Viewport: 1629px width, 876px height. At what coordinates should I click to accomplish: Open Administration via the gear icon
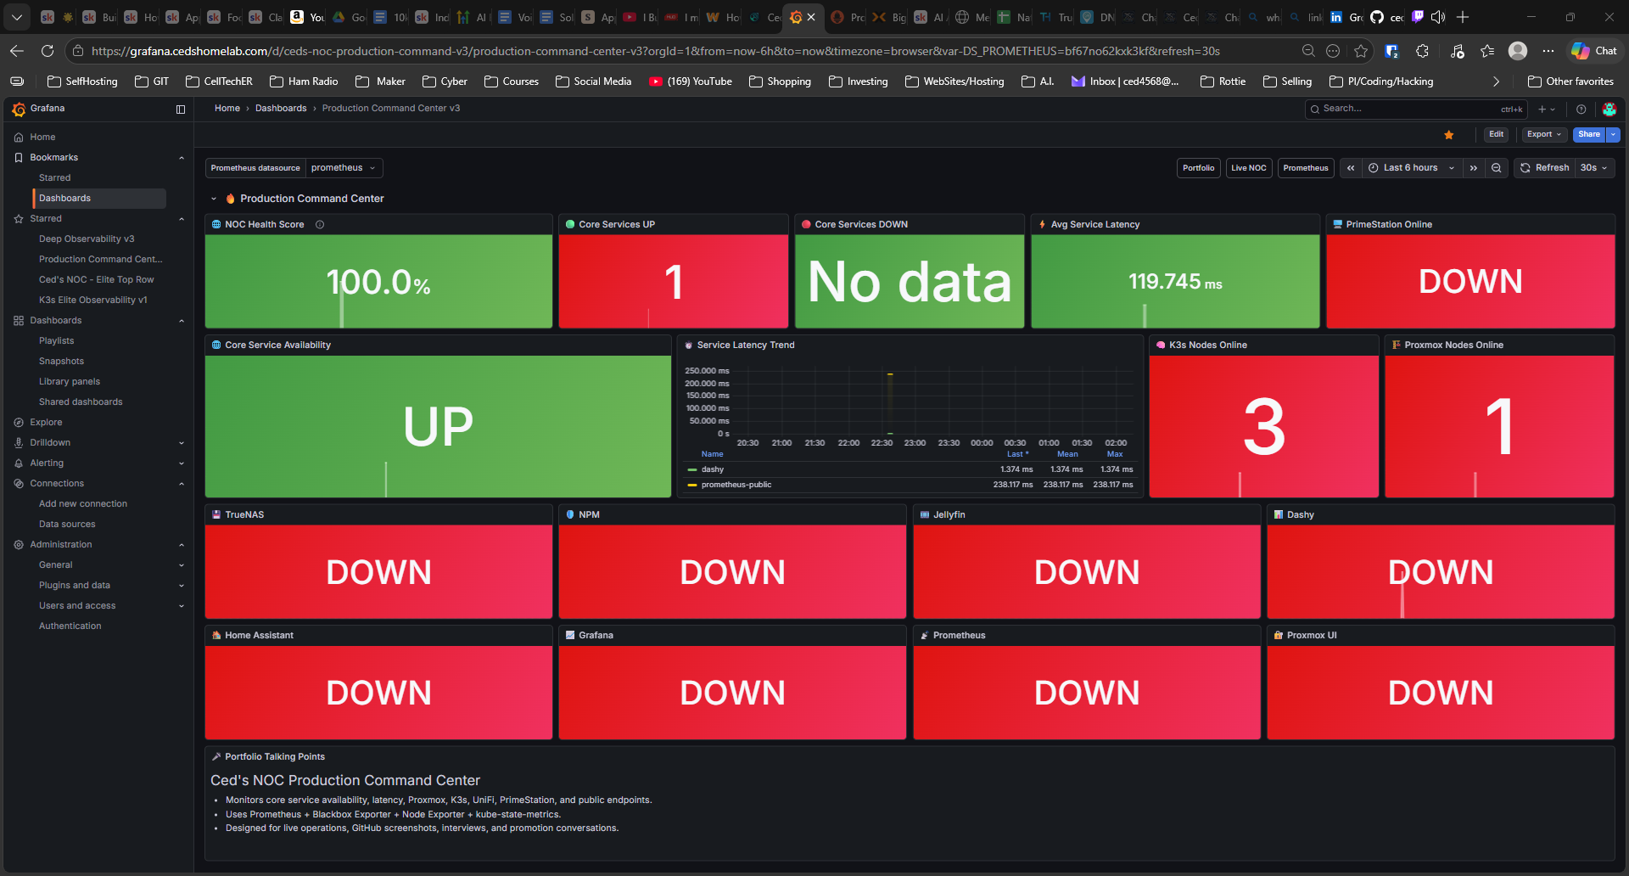point(19,544)
